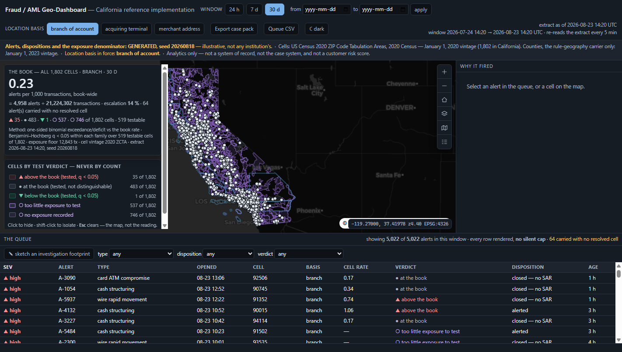The width and height of the screenshot is (622, 352).
Task: Open the alert type filter dropdown
Action: [141, 254]
